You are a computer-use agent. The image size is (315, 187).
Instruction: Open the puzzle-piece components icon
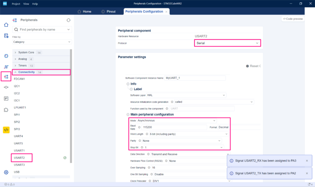tap(6, 110)
